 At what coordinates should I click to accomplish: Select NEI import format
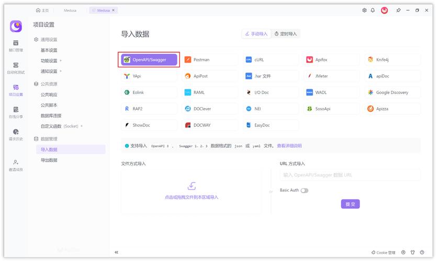tap(271, 109)
